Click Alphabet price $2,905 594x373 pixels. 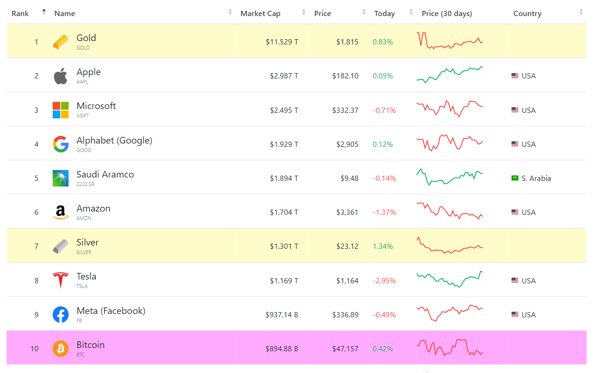click(x=347, y=144)
